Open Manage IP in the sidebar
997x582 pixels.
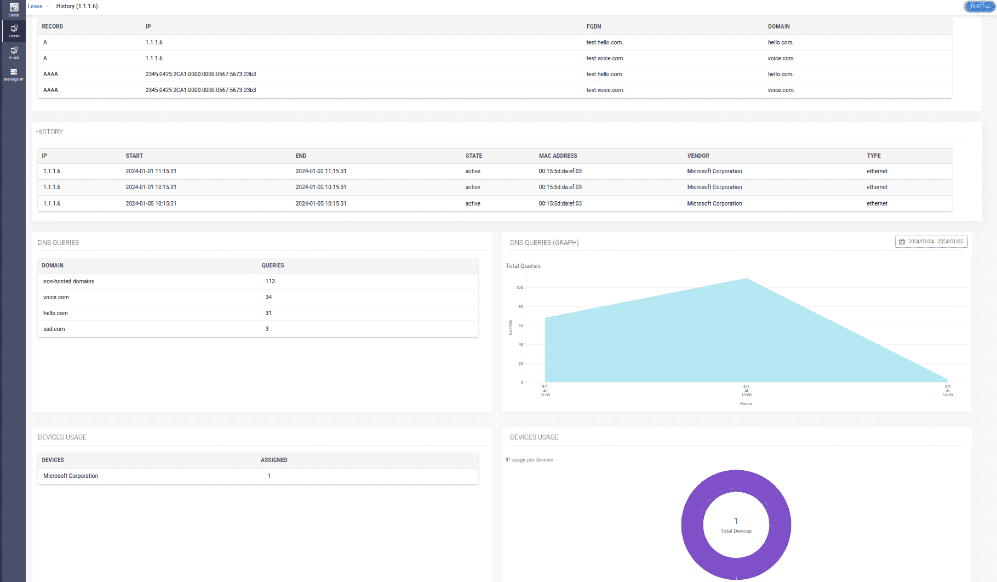click(x=14, y=75)
